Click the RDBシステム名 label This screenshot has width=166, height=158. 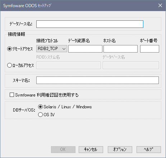pyautogui.click(x=48, y=57)
